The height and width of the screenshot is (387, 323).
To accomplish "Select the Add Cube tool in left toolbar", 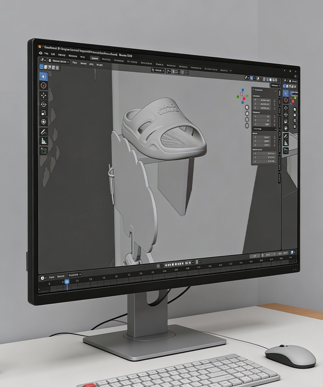I will 44,151.
